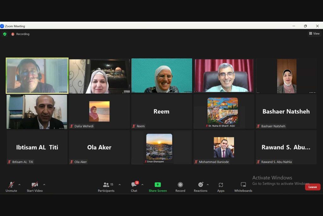Click muted mic icon beside Reem label

click(134, 126)
